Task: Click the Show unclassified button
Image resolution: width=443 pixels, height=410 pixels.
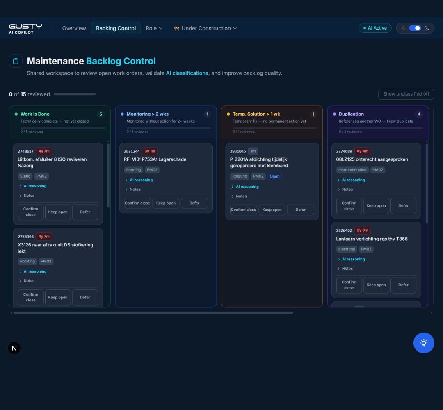Action: [x=406, y=94]
